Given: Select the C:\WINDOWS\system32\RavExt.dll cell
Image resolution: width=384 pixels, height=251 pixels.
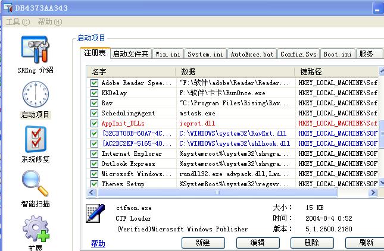Looking at the screenshot, I should click(x=236, y=133).
